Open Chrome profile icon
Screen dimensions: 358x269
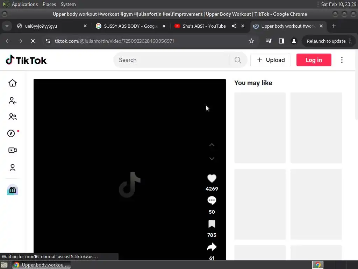[294, 41]
